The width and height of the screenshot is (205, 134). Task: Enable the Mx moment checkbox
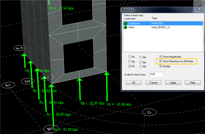pyautogui.click(x=141, y=57)
